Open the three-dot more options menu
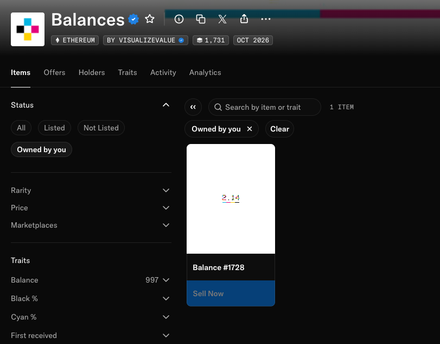440x344 pixels. (266, 19)
